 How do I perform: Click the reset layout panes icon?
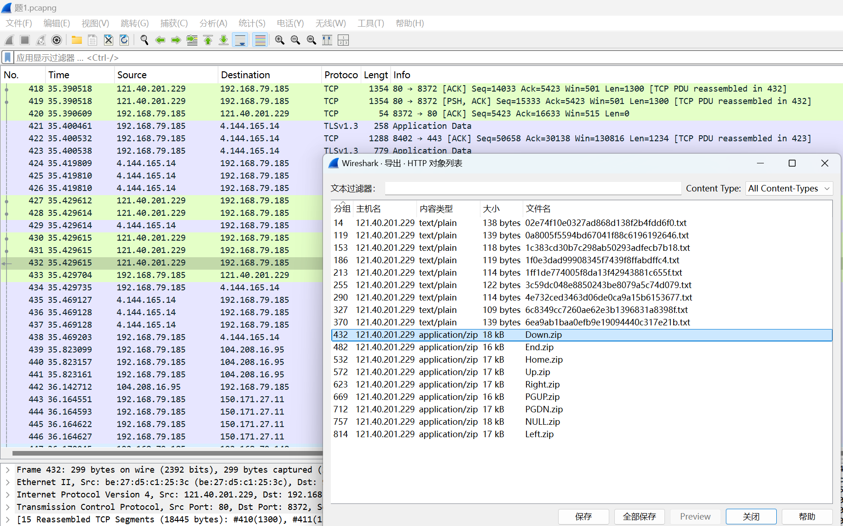343,40
